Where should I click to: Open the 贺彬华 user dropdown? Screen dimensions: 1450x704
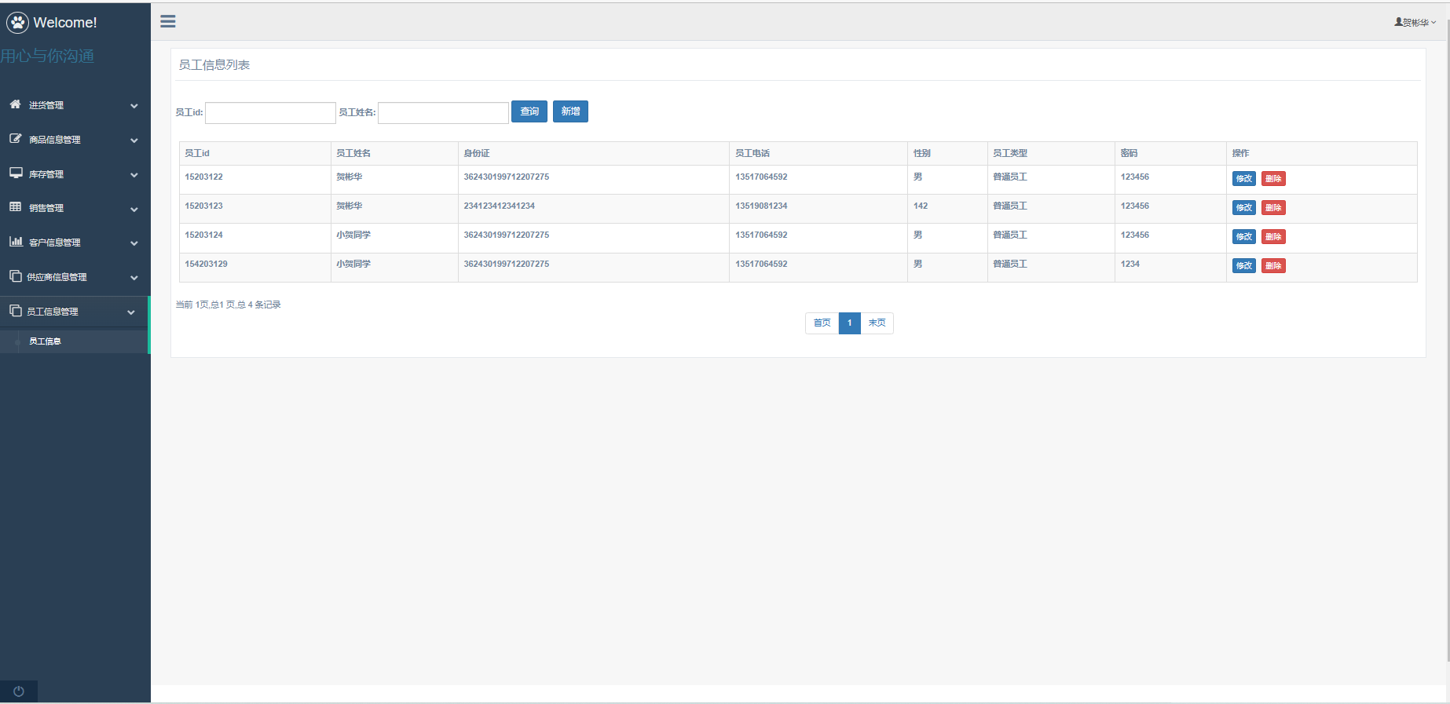[x=1415, y=22]
